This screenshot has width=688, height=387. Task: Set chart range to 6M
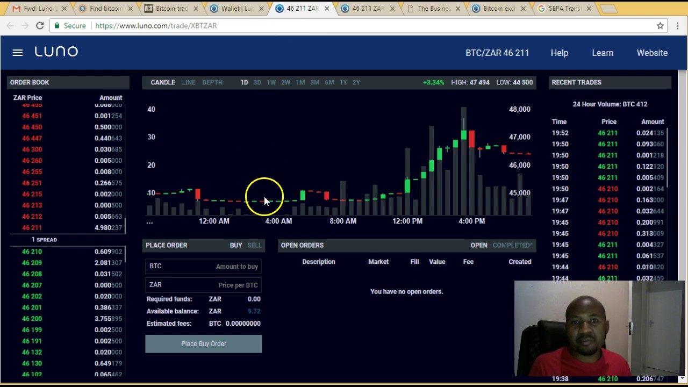(x=329, y=82)
